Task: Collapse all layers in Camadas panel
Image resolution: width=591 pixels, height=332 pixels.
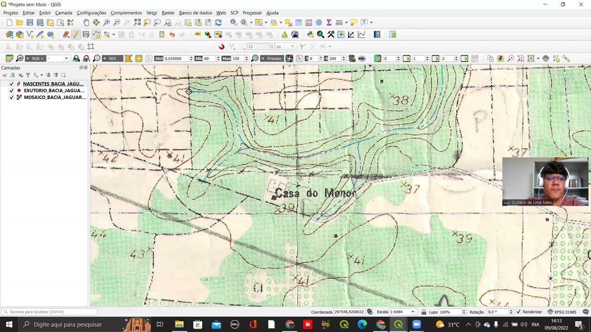Action: click(56, 75)
